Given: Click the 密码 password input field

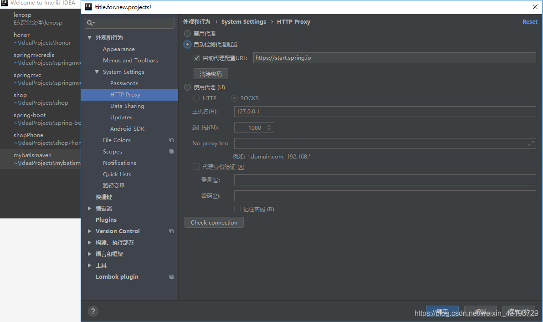Looking at the screenshot, I should (x=385, y=196).
